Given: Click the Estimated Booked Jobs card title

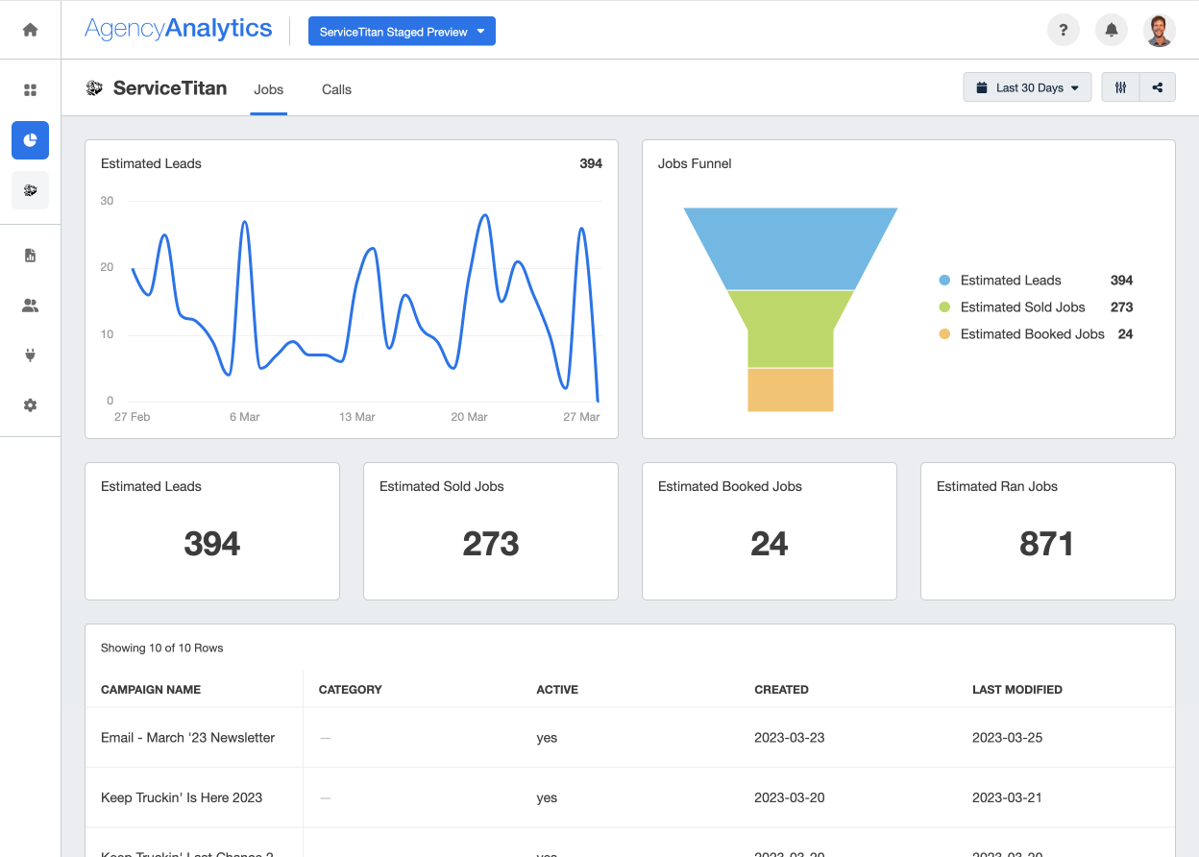Looking at the screenshot, I should (730, 486).
